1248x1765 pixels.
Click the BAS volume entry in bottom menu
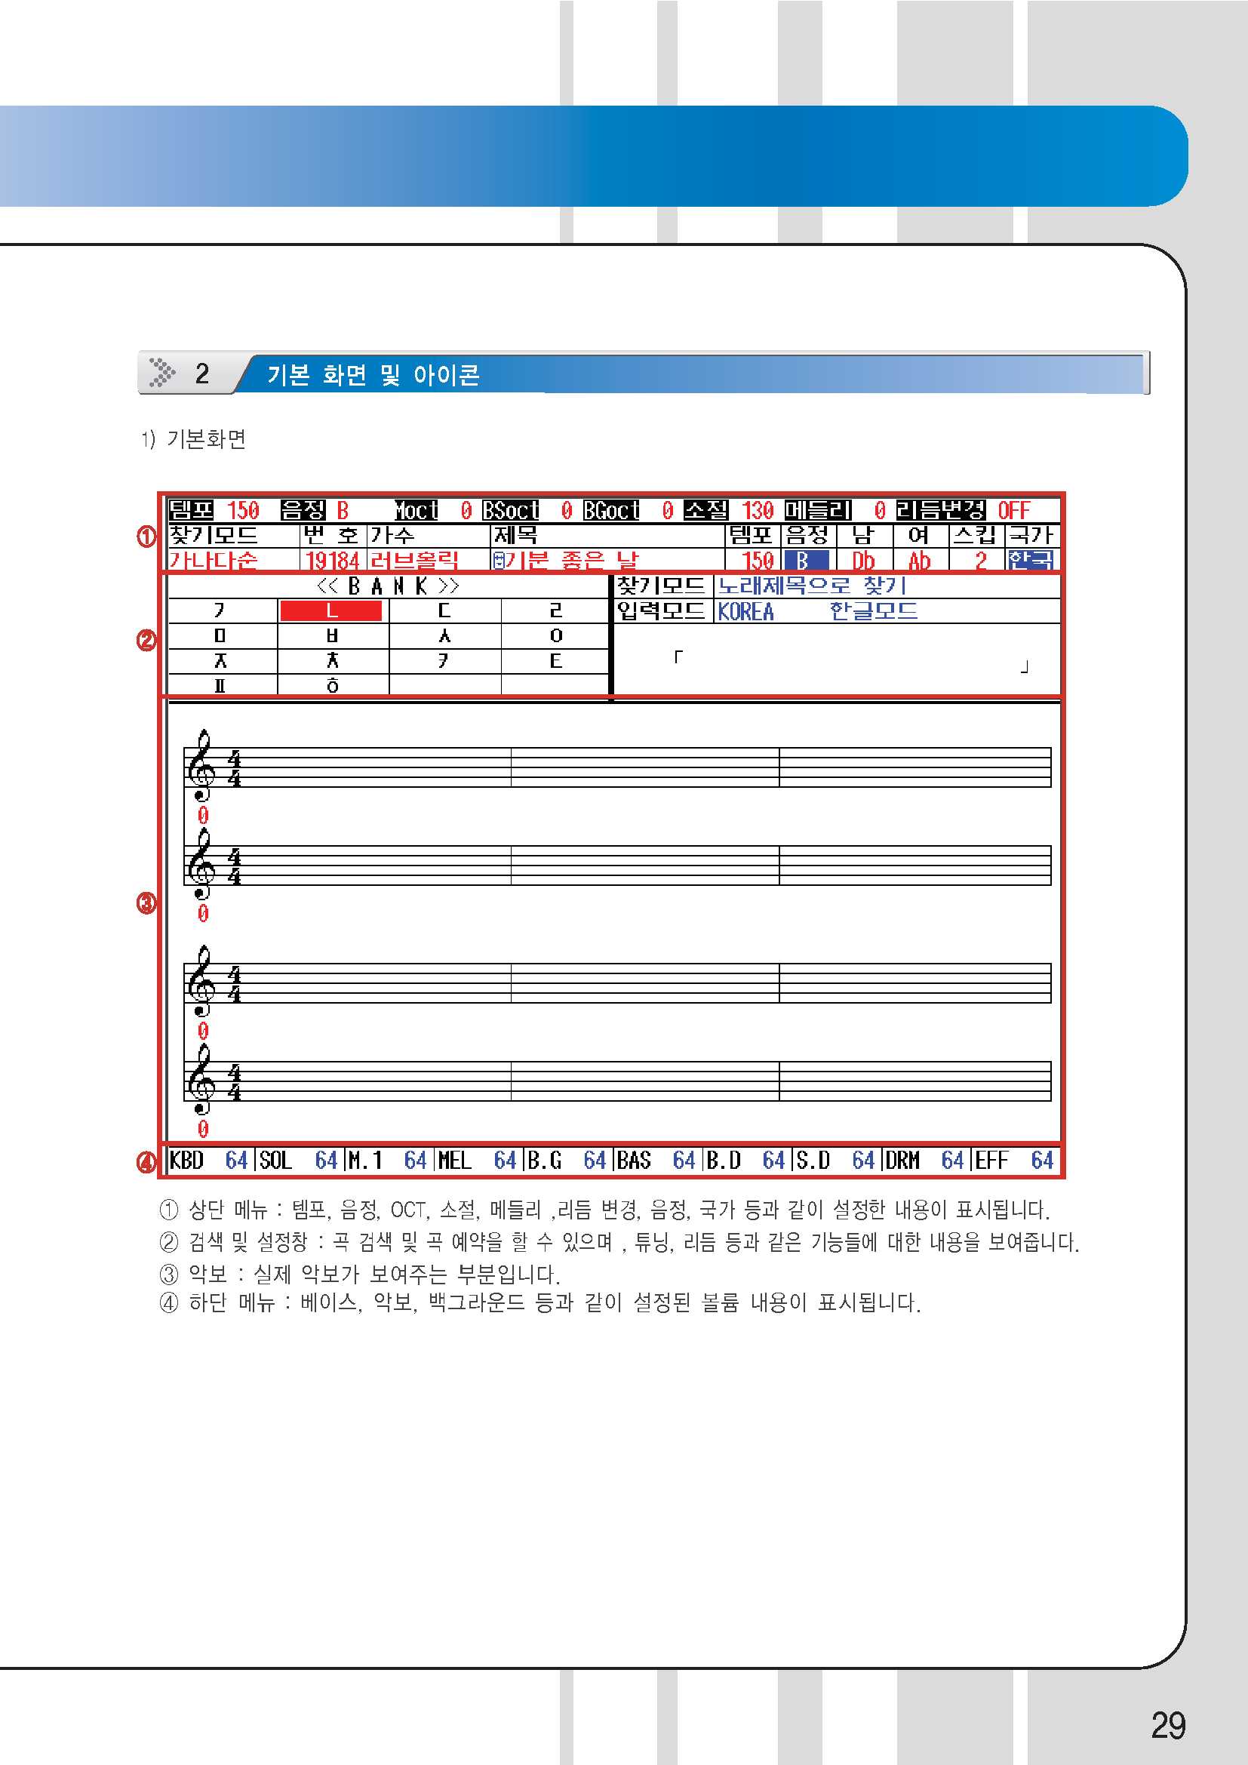[x=656, y=1160]
